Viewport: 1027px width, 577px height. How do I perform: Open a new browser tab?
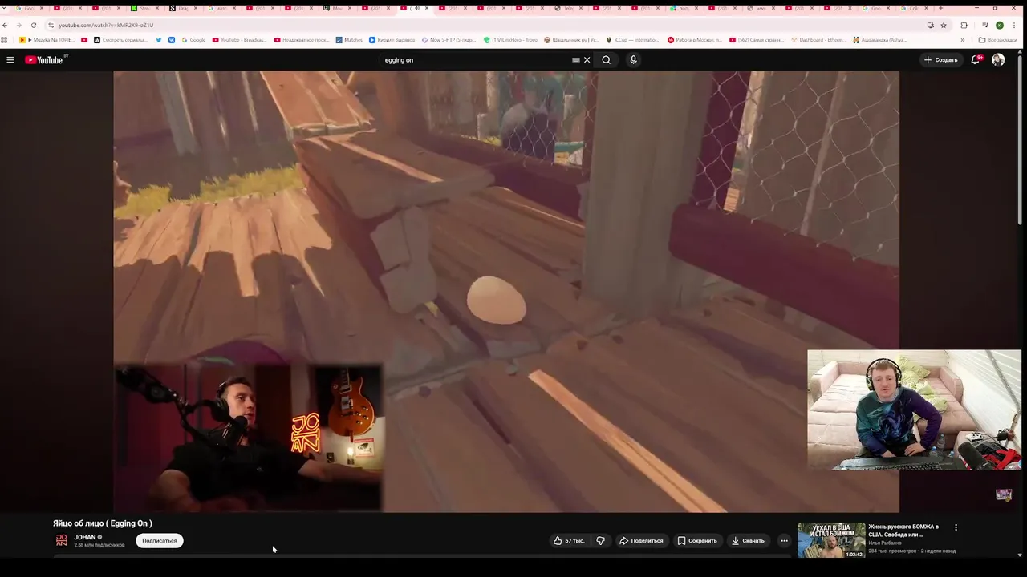[x=940, y=8]
